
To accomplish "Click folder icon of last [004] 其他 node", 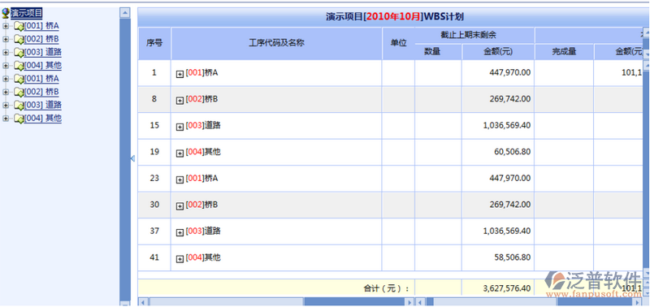I will (x=19, y=119).
